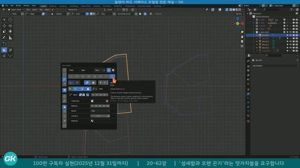Click the Dots button in popup
300x168 pixels.
103,89
